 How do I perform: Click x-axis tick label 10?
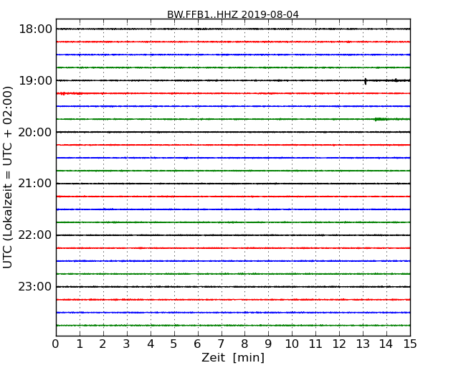click(292, 344)
